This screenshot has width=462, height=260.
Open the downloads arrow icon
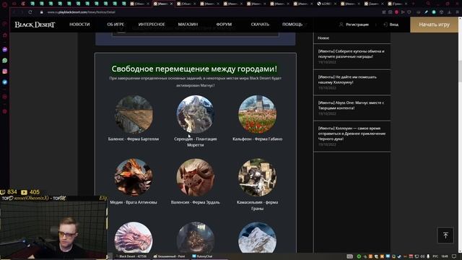[449, 12]
